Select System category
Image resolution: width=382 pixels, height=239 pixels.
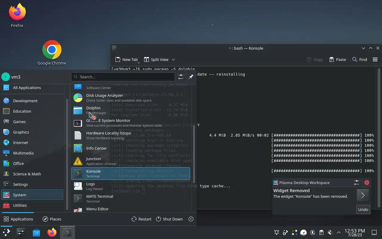tap(32, 195)
